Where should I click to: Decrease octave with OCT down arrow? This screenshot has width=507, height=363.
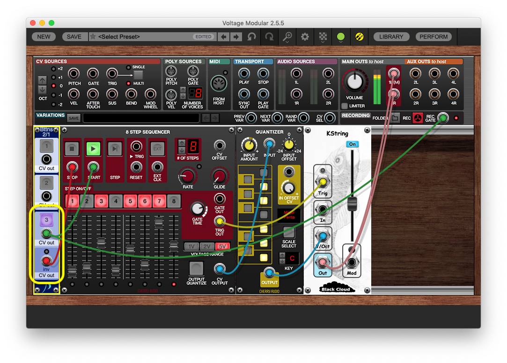pos(42,89)
